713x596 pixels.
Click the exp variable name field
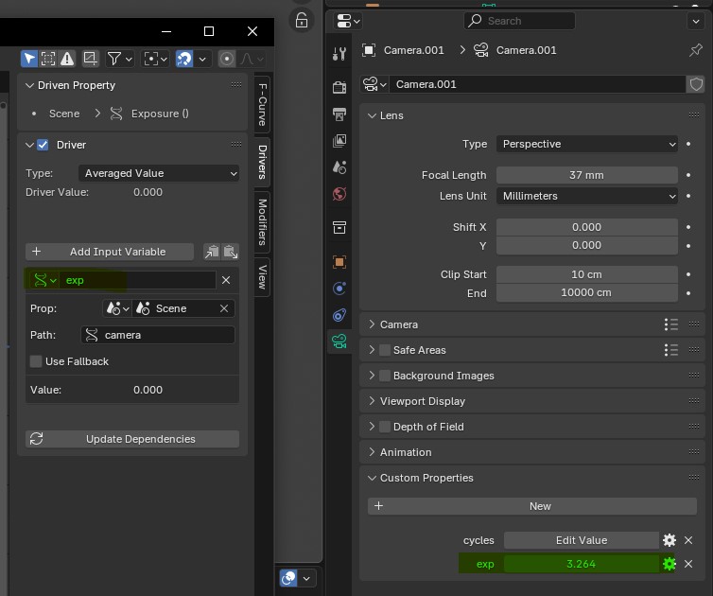137,280
